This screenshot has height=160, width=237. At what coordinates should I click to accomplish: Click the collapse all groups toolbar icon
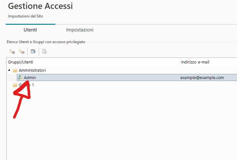[22, 51]
